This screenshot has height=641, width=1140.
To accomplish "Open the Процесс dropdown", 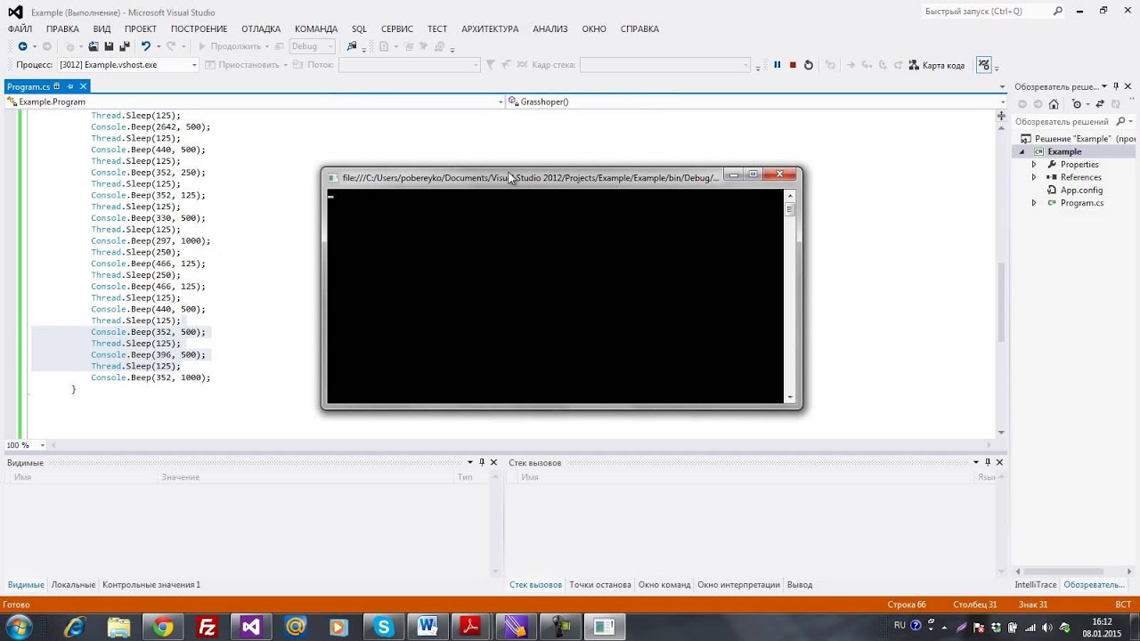I will pos(193,65).
